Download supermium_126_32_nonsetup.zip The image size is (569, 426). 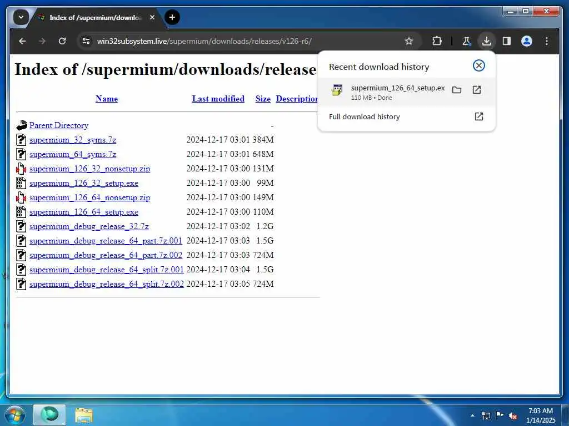89,169
